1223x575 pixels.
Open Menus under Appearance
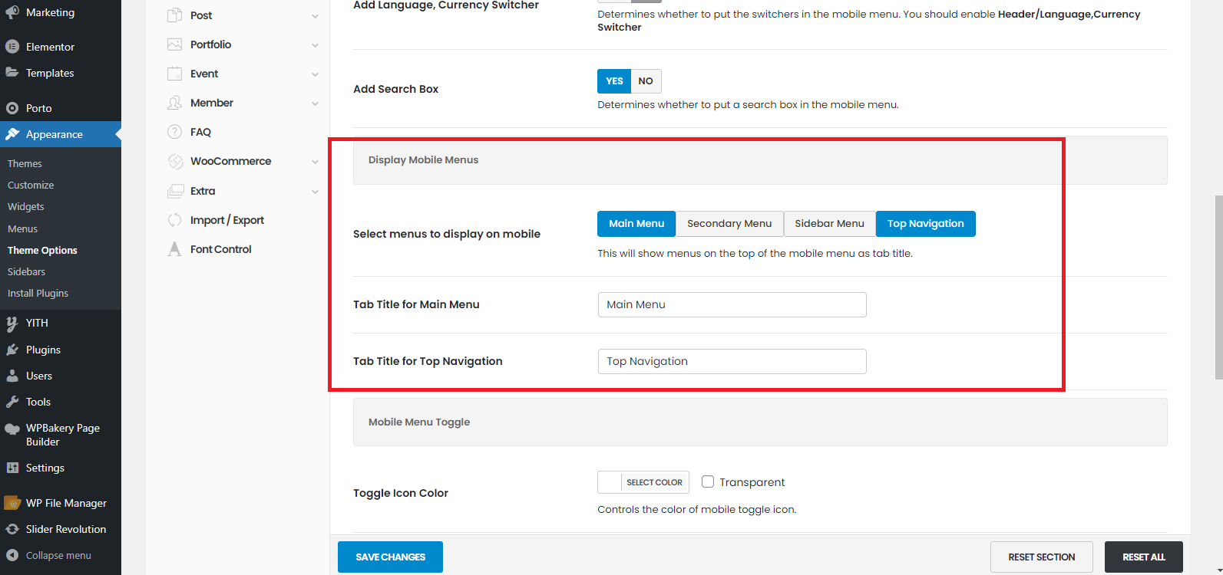pyautogui.click(x=22, y=228)
